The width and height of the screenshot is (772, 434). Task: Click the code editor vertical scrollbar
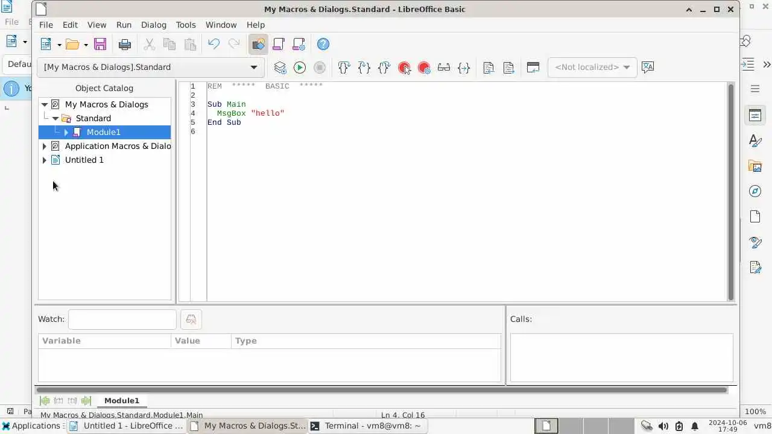coord(731,192)
